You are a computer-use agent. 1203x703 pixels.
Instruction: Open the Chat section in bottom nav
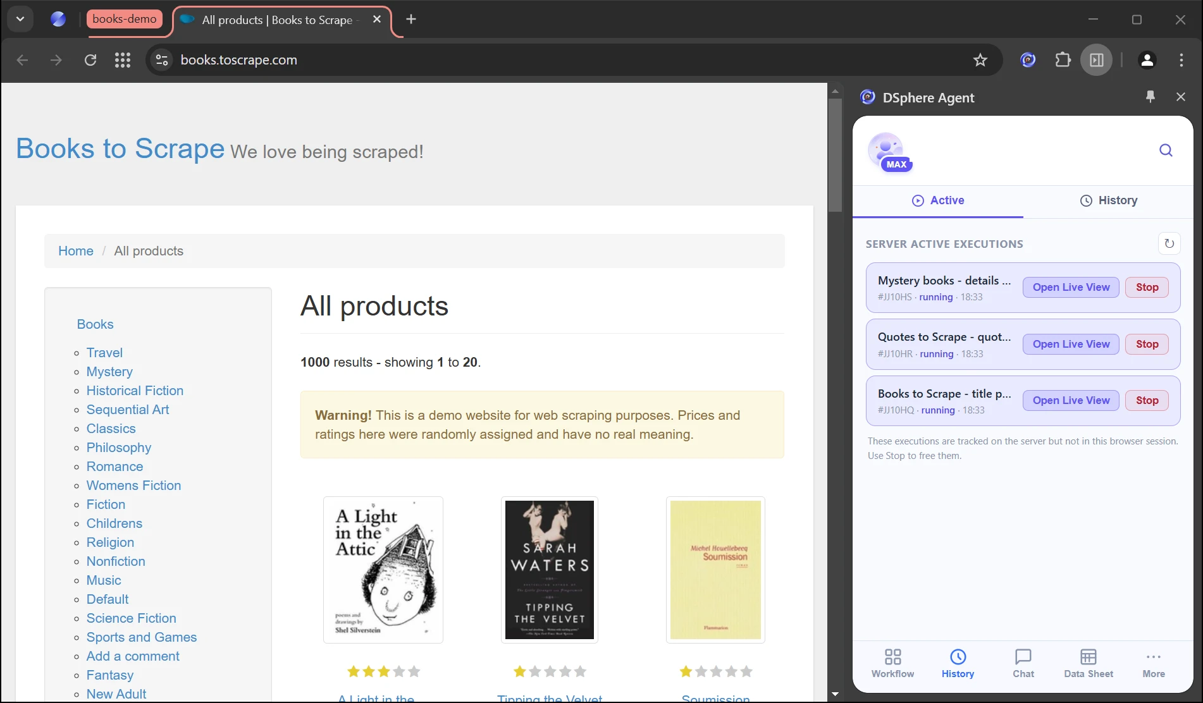tap(1023, 664)
